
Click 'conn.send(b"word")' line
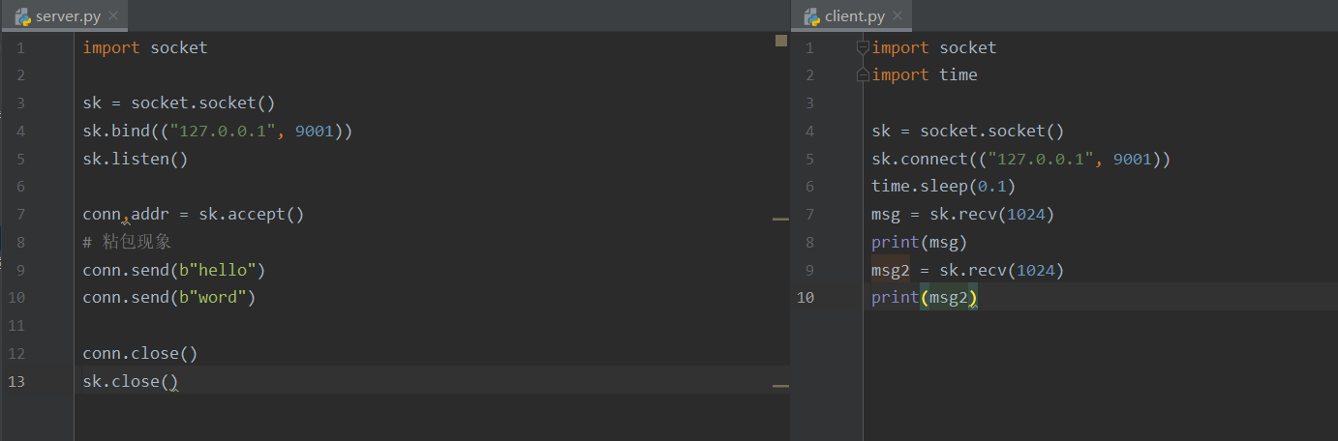[169, 297]
